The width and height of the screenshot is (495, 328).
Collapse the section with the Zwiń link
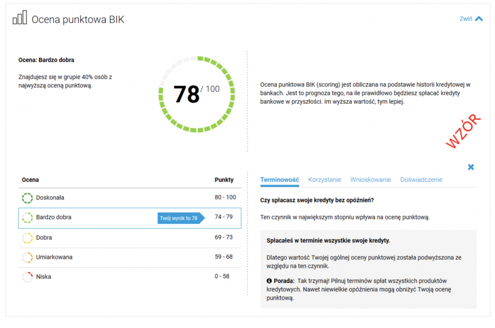click(466, 19)
